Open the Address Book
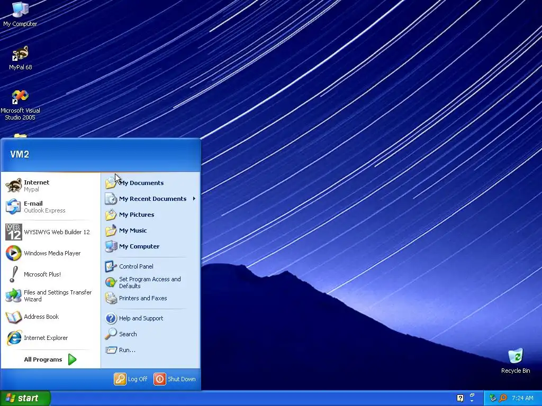This screenshot has height=406, width=542. [50, 317]
